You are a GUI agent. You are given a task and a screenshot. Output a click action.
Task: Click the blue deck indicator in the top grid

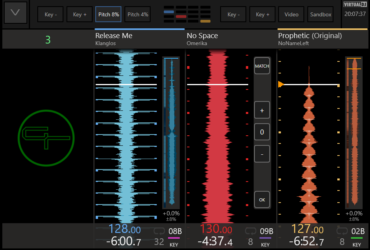click(169, 12)
